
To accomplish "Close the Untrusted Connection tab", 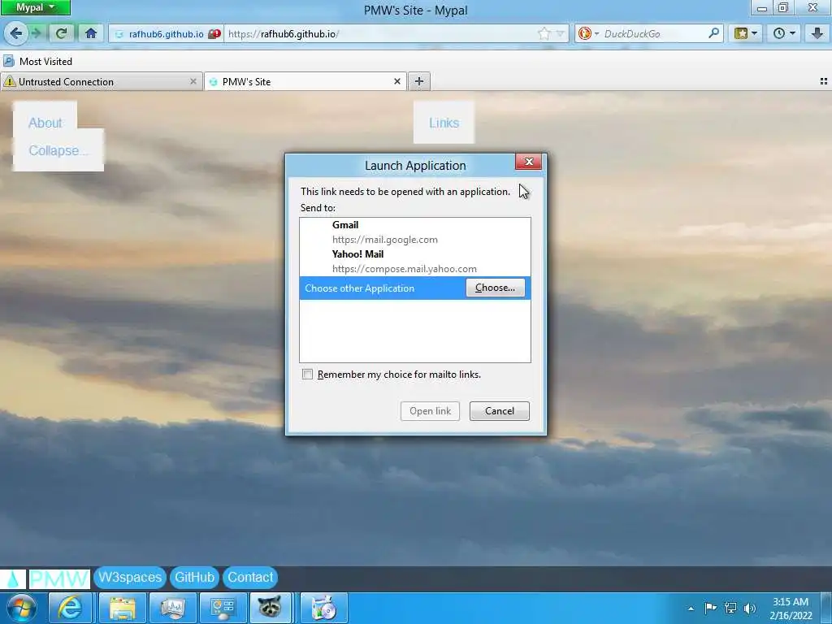I will [x=193, y=82].
